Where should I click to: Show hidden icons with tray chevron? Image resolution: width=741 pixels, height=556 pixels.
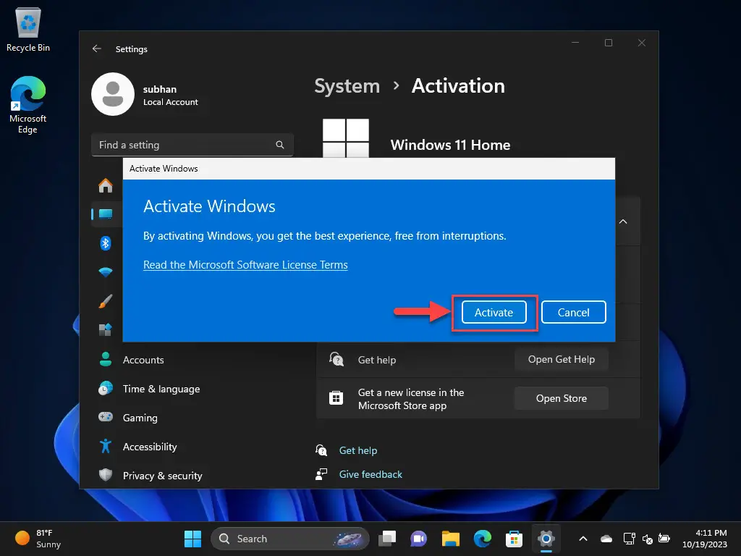coord(583,539)
